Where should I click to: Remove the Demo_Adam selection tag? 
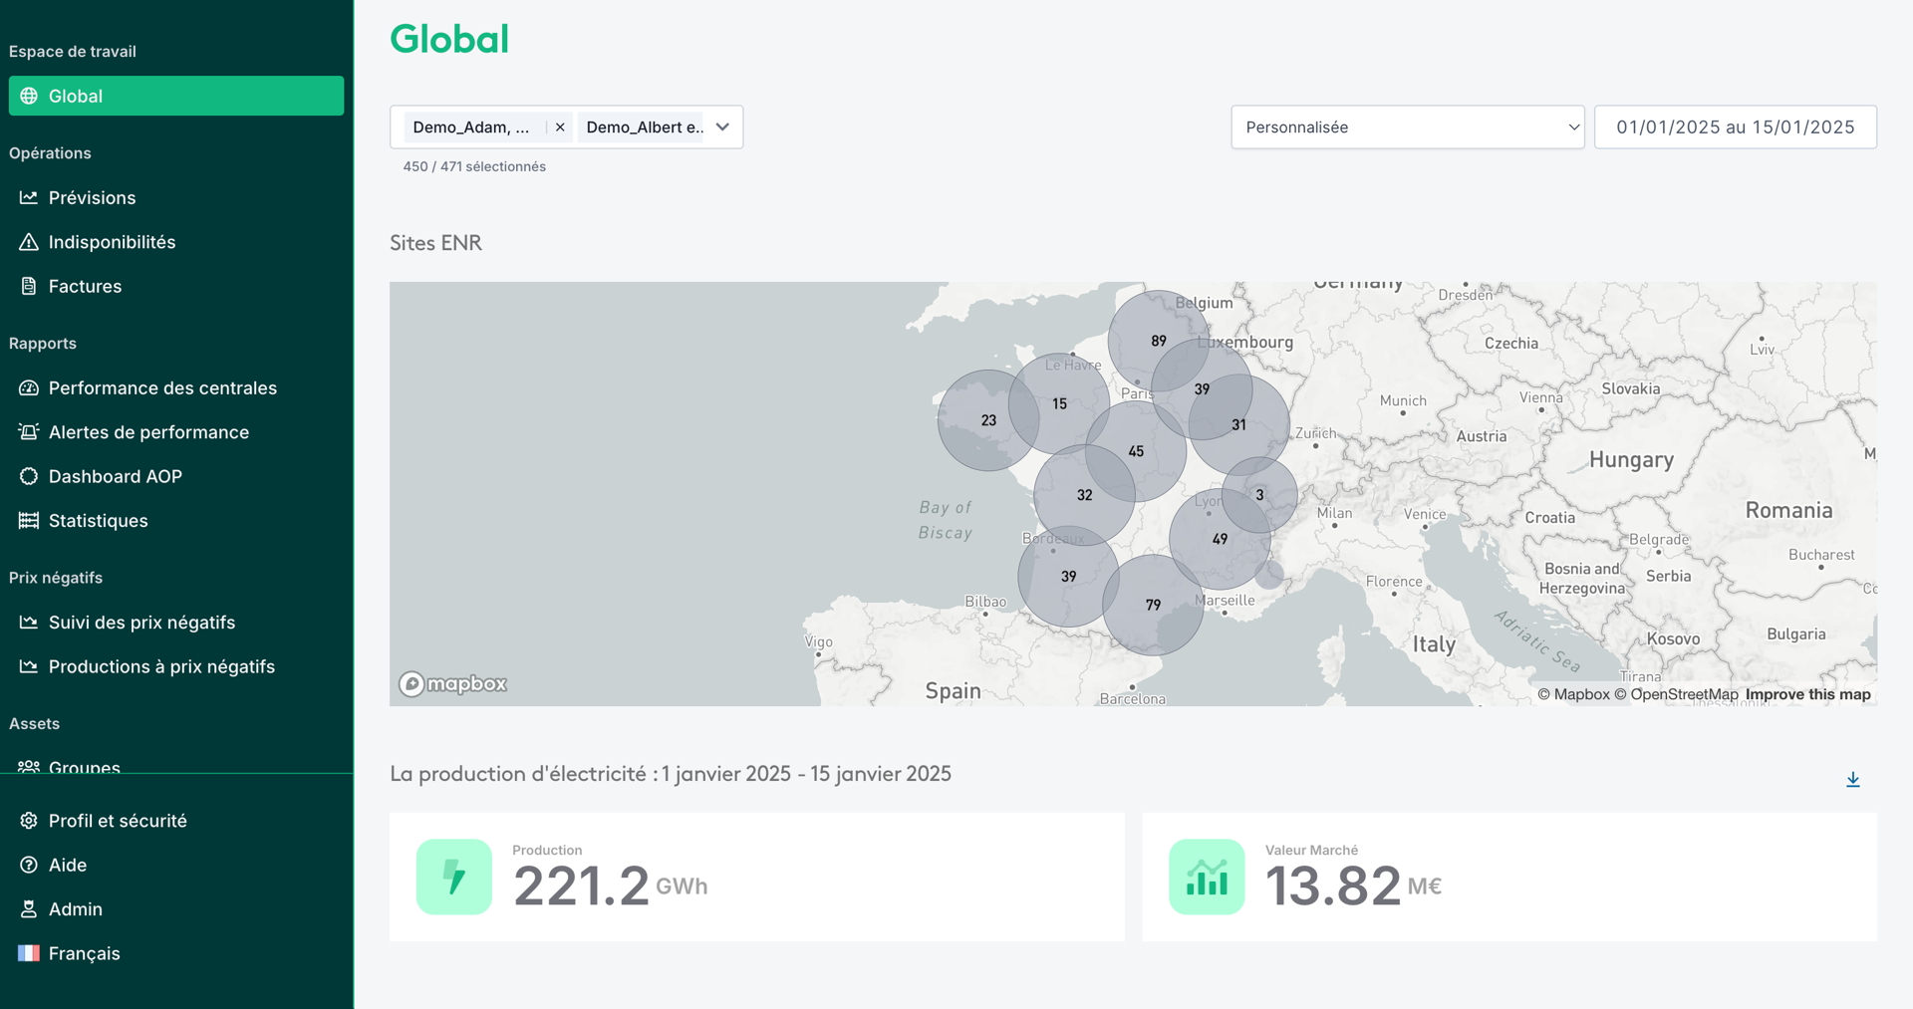560,126
